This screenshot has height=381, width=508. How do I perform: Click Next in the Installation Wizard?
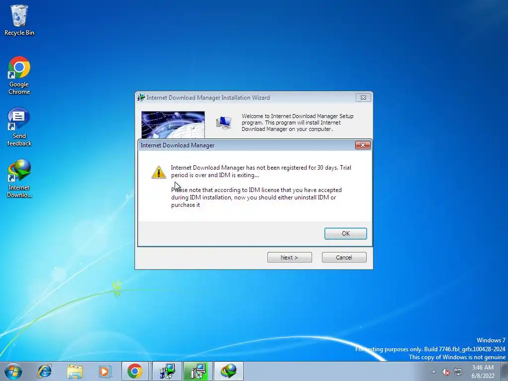pos(289,257)
